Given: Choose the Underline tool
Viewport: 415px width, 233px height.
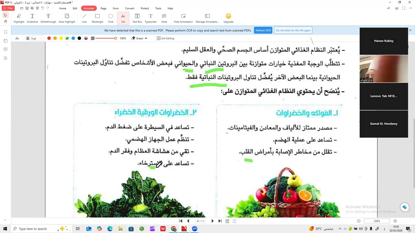Looking at the screenshot, I should [32, 18].
